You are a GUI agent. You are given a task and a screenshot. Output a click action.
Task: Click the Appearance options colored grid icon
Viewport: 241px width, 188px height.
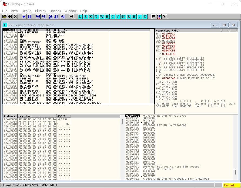(159, 16)
